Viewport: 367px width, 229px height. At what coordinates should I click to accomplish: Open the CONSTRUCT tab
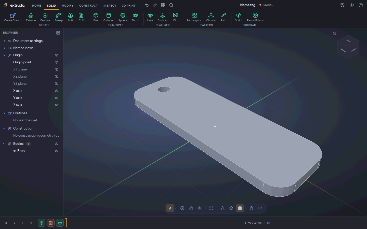(x=88, y=5)
